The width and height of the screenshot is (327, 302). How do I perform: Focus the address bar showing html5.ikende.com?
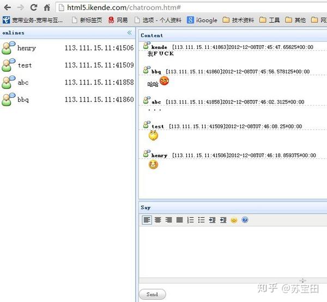(191, 8)
